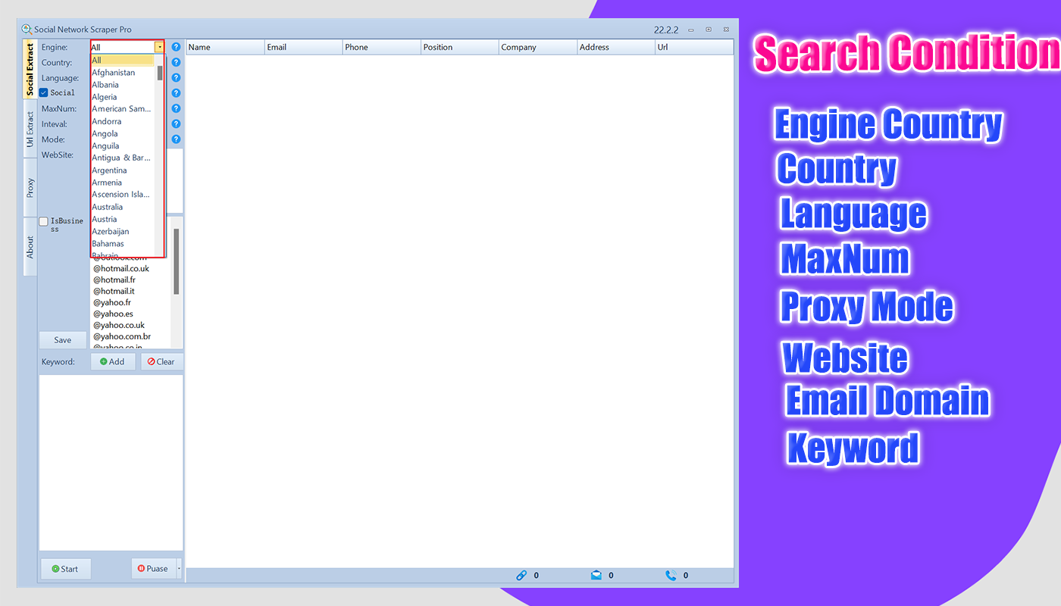
Task: Uncheck the Social checkbox
Action: coord(44,92)
